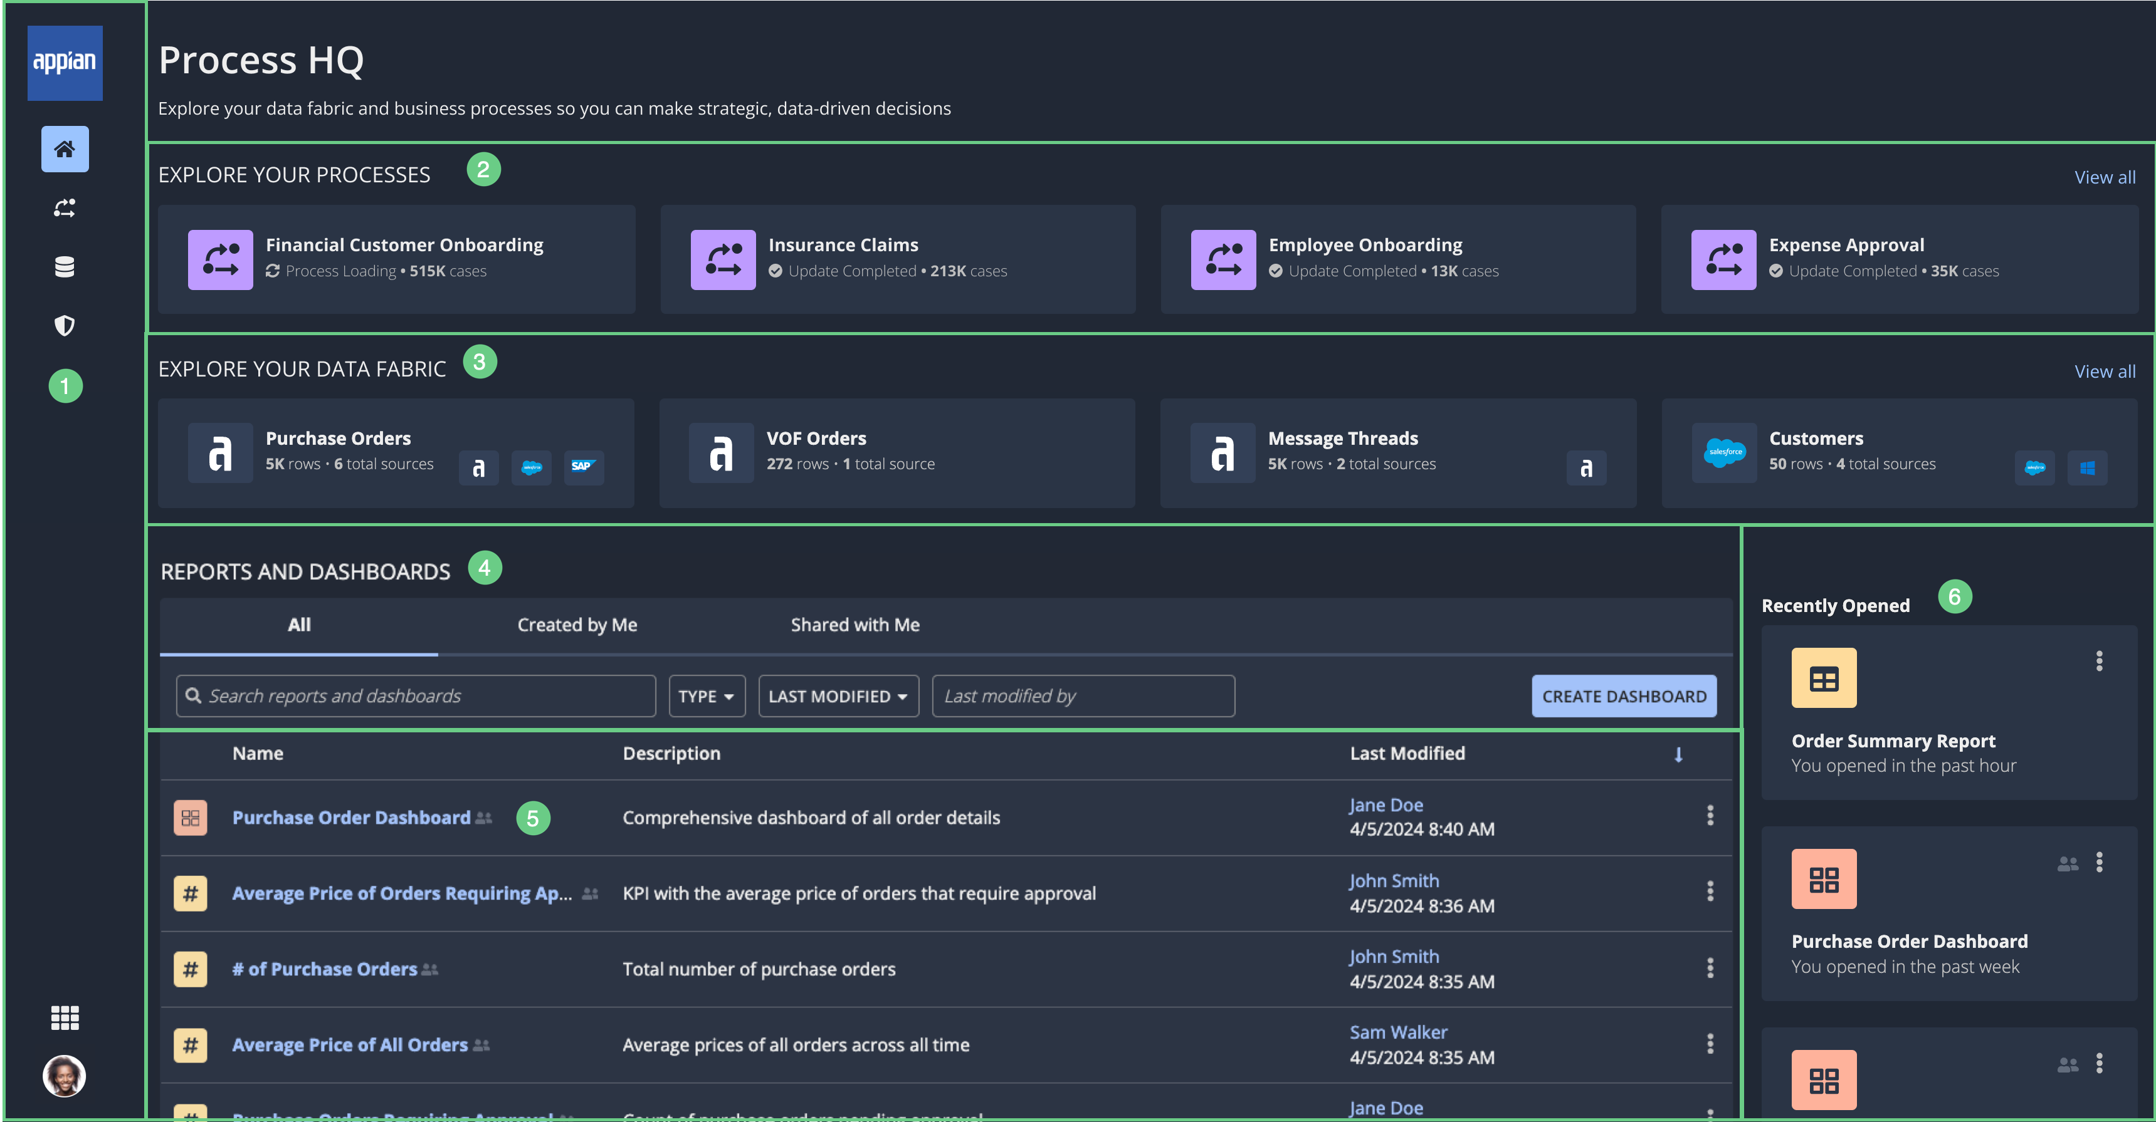Open options menu on Order Summary Report card
This screenshot has width=2156, height=1122.
click(x=2099, y=662)
